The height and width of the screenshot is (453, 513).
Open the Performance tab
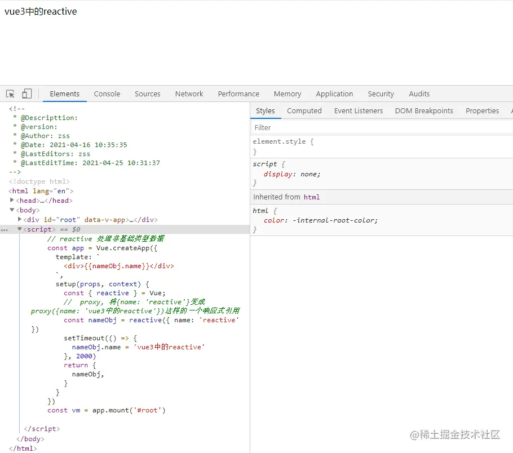pos(238,94)
